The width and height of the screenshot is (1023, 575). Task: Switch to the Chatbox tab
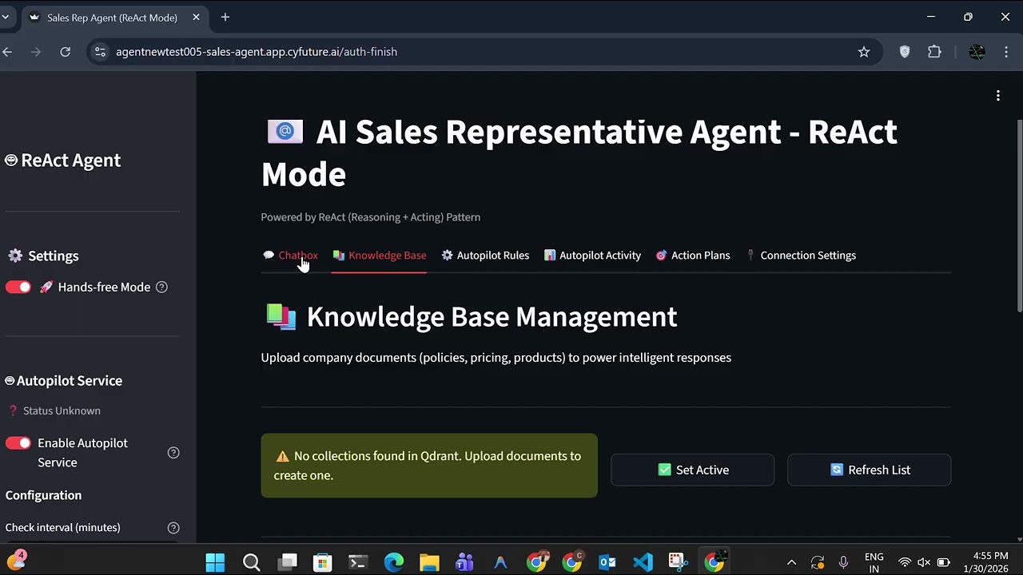[290, 256]
